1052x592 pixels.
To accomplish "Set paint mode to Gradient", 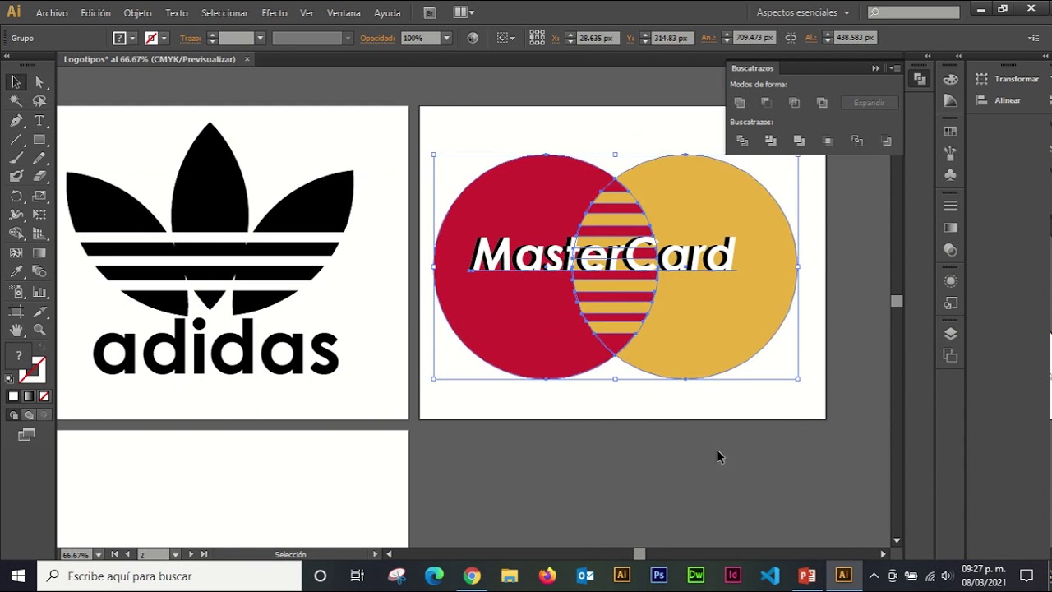I will click(x=29, y=396).
